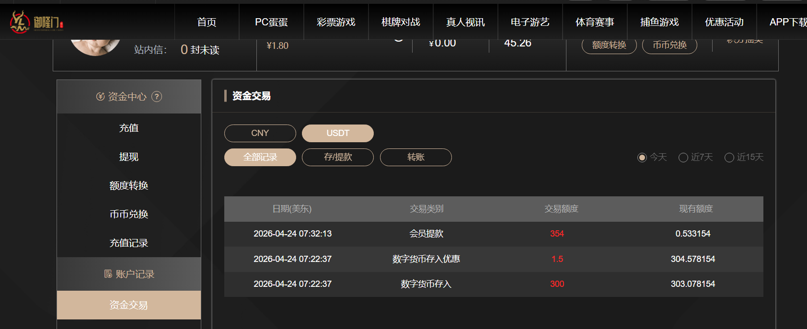Screen dimensions: 807x329
Task: Click the 资金交易 panel heading
Action: click(x=252, y=96)
